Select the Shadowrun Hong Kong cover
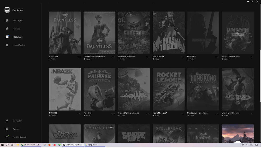This screenshot has height=152, width=261. [203, 89]
